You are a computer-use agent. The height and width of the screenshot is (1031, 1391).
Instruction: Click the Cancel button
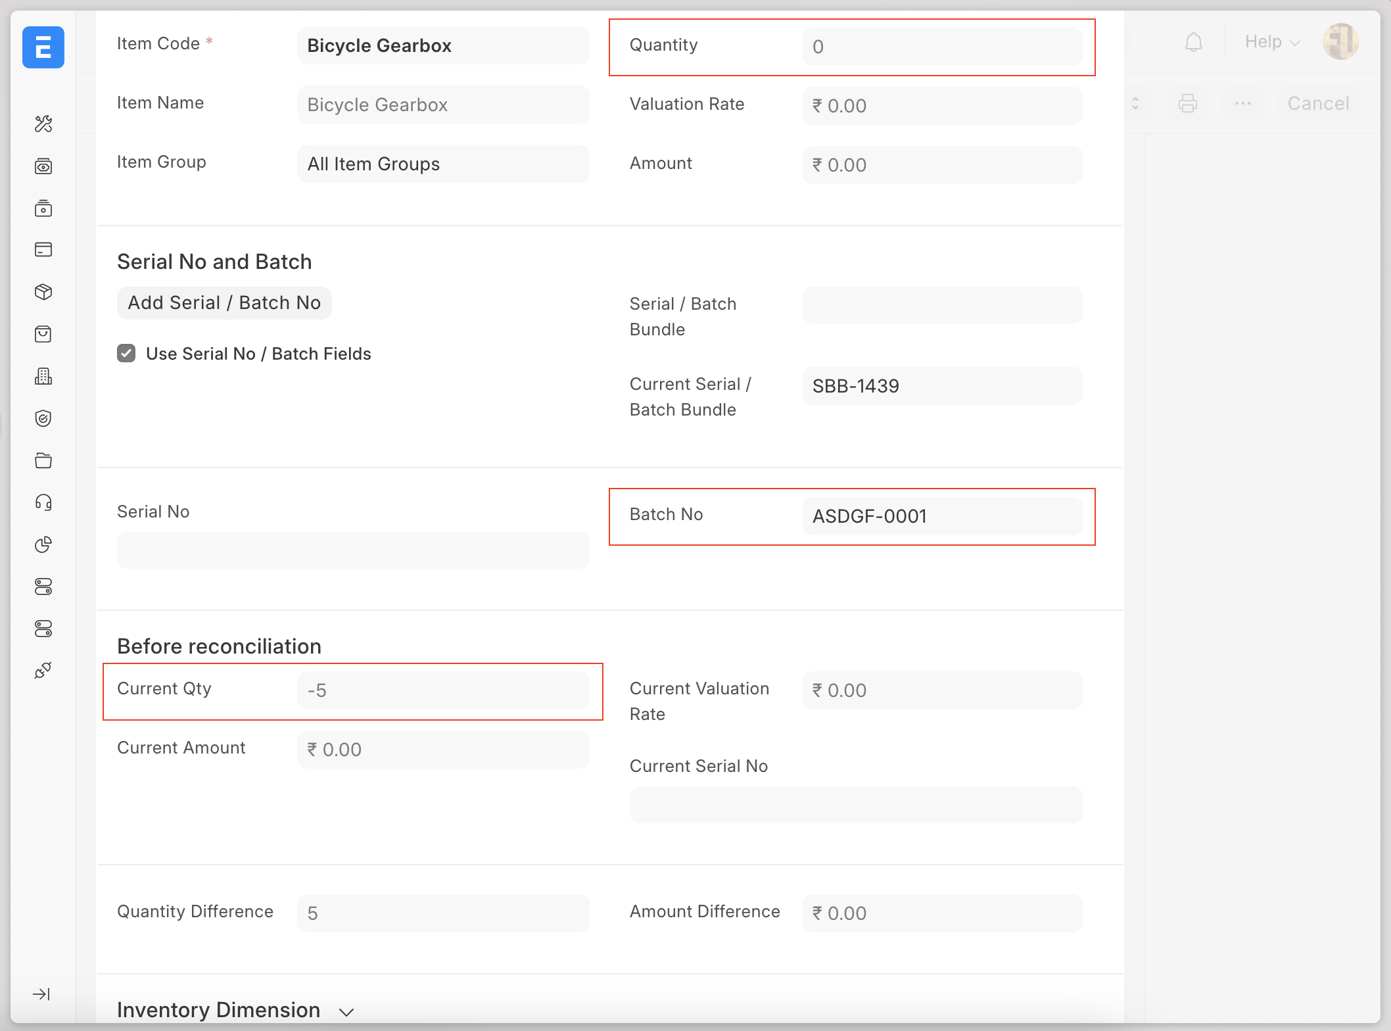[x=1318, y=103]
